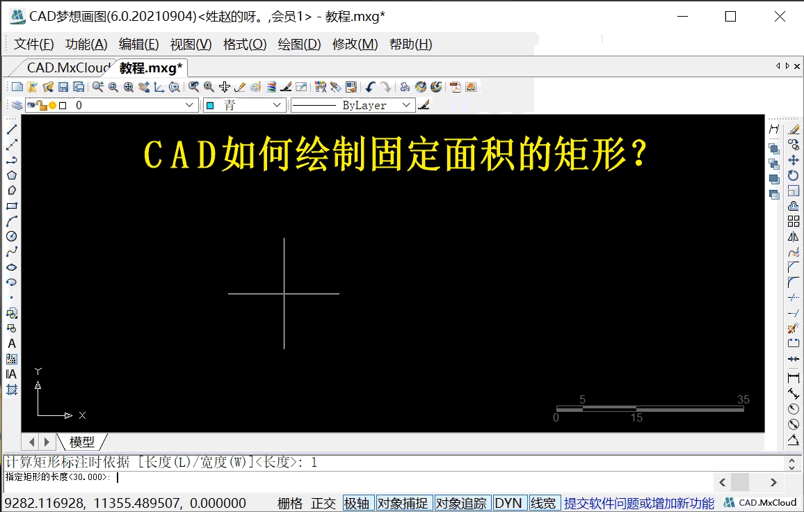Select the Array grid tool

click(x=794, y=221)
